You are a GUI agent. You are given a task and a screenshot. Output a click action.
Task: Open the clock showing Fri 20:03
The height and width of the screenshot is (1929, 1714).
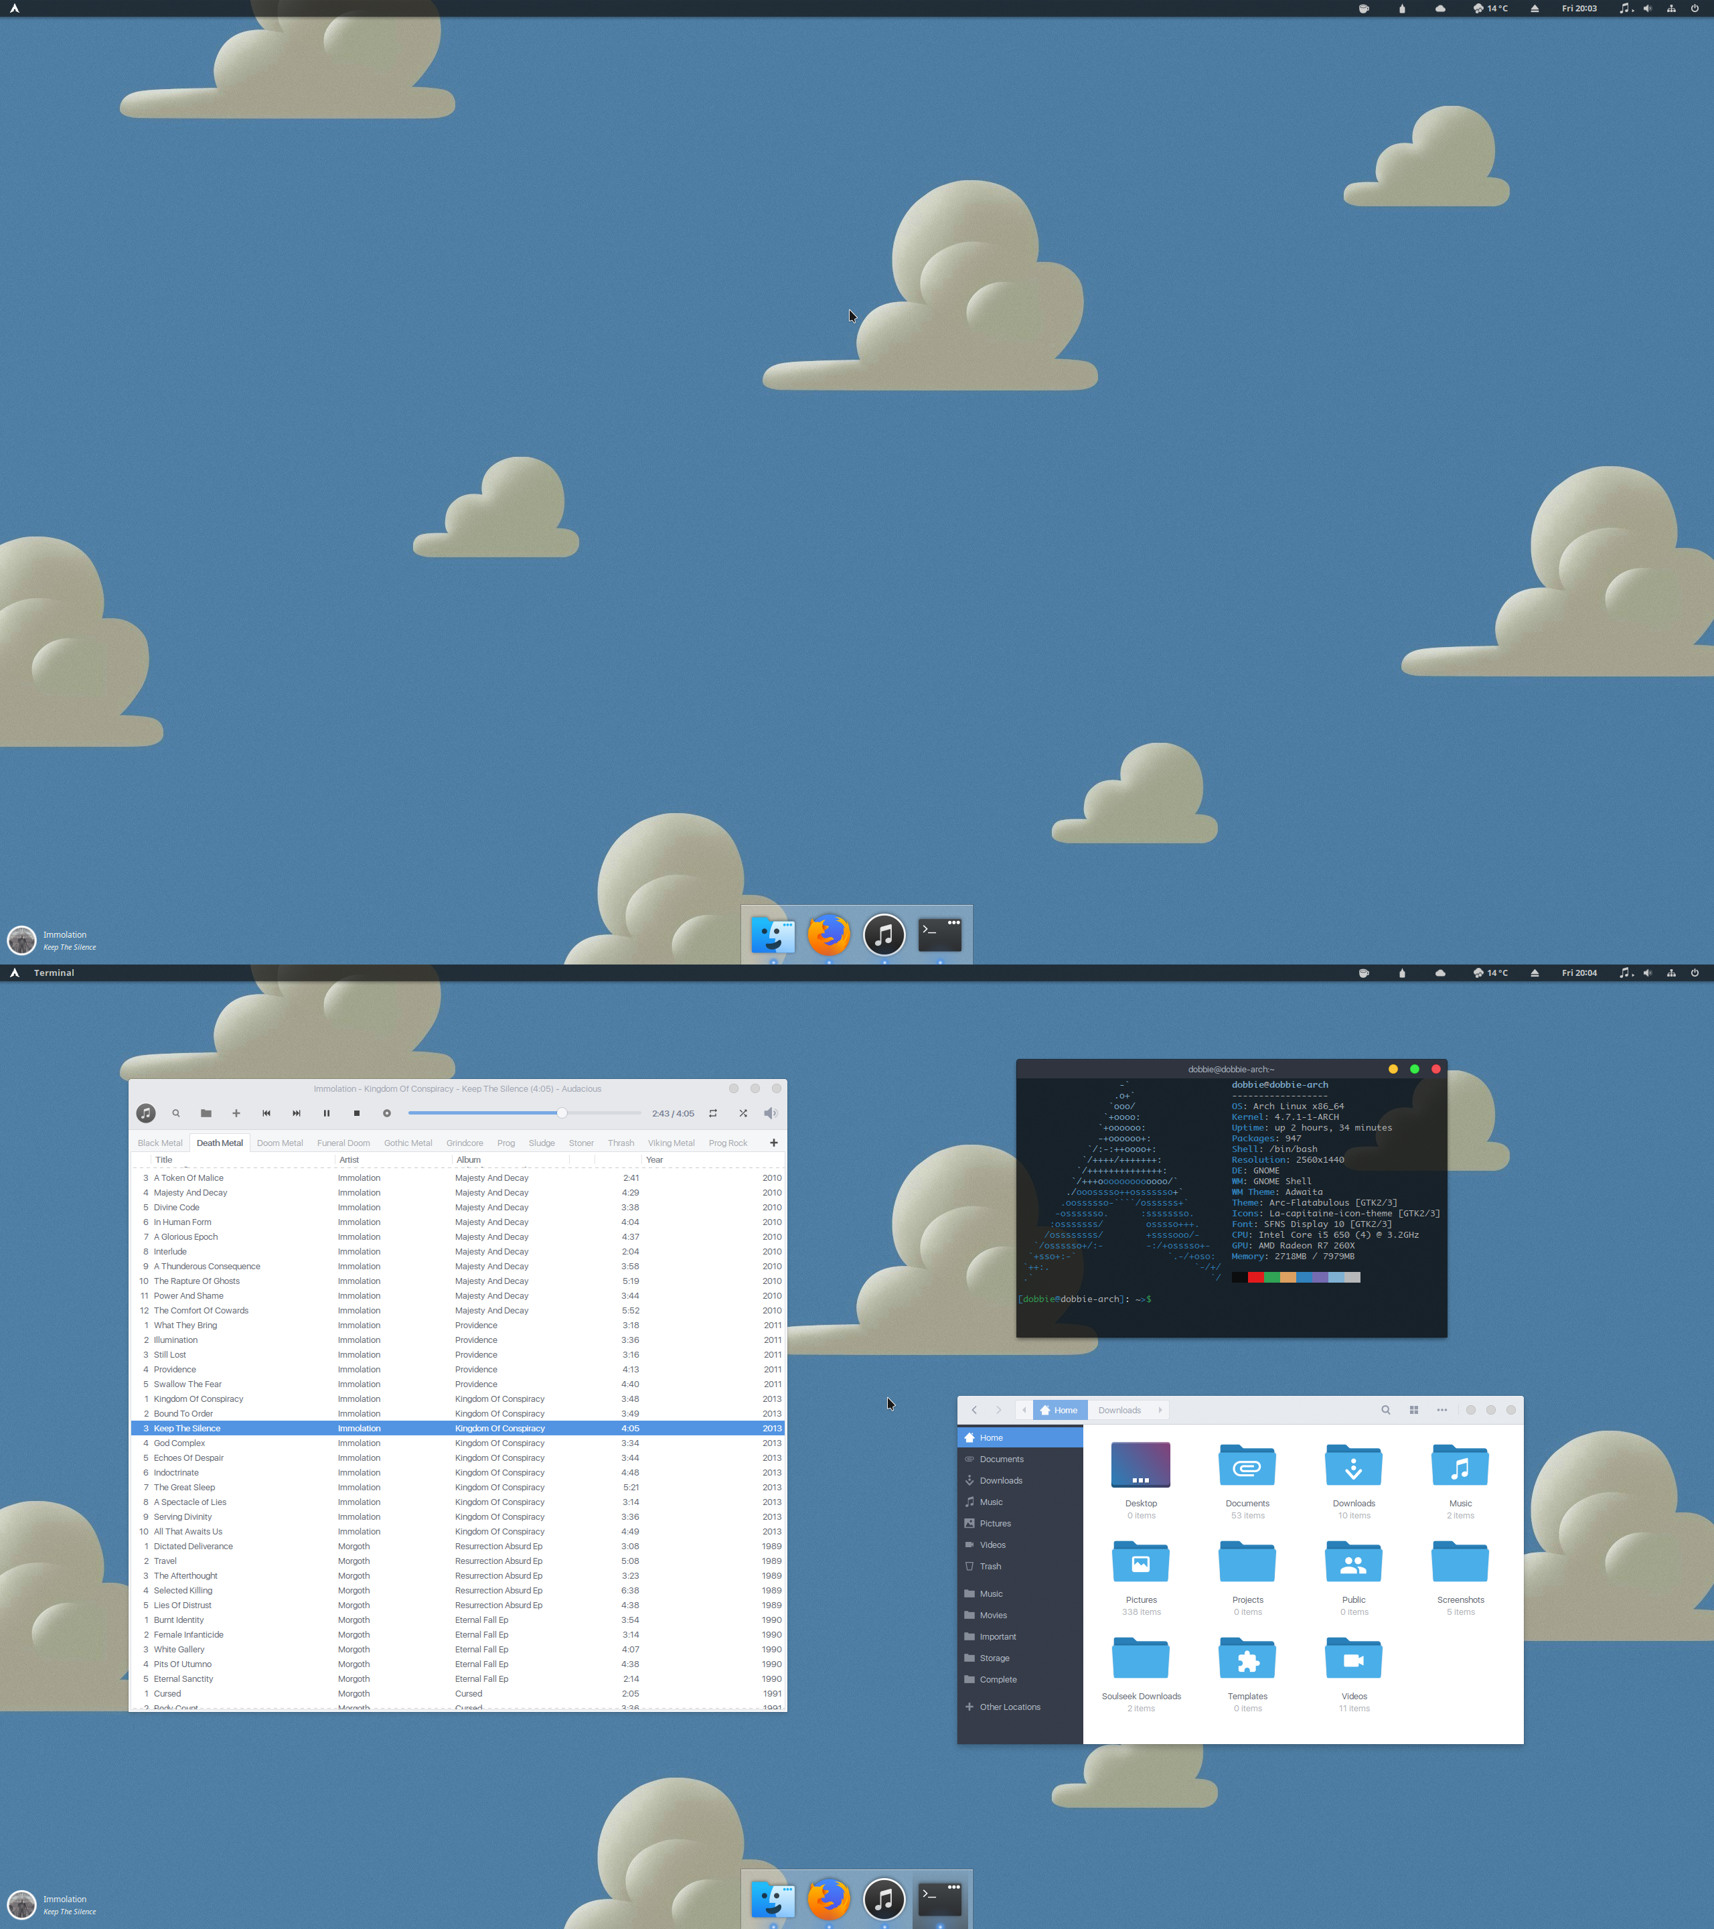pyautogui.click(x=1579, y=9)
